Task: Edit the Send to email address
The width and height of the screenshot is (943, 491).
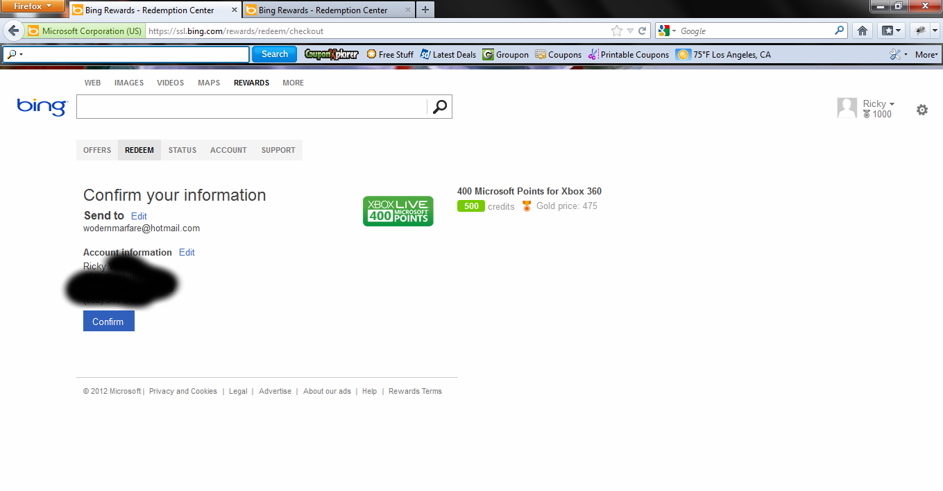Action: 139,216
